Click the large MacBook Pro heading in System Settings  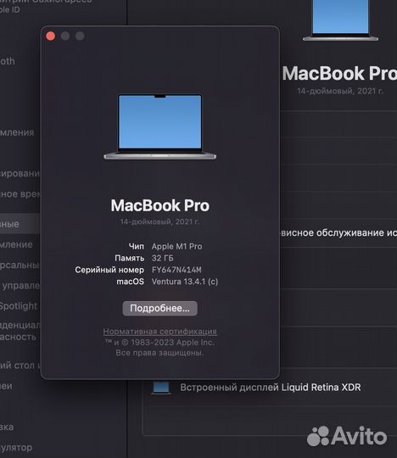339,73
